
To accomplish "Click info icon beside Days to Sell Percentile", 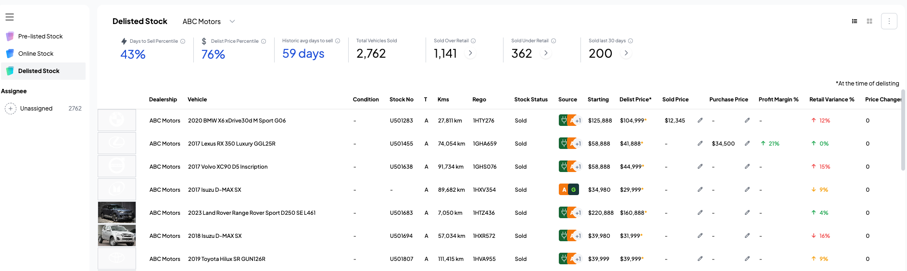I will click(x=183, y=41).
